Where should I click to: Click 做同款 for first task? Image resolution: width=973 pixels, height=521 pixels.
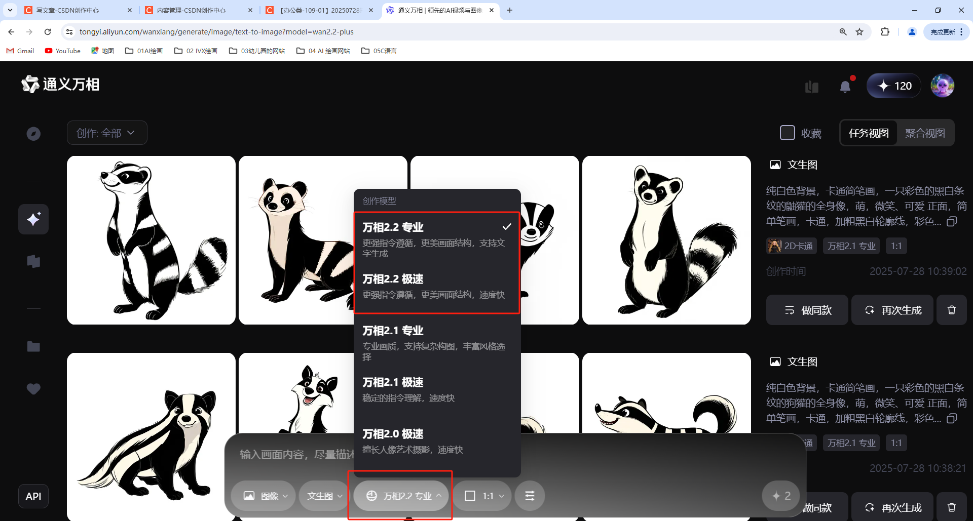807,310
